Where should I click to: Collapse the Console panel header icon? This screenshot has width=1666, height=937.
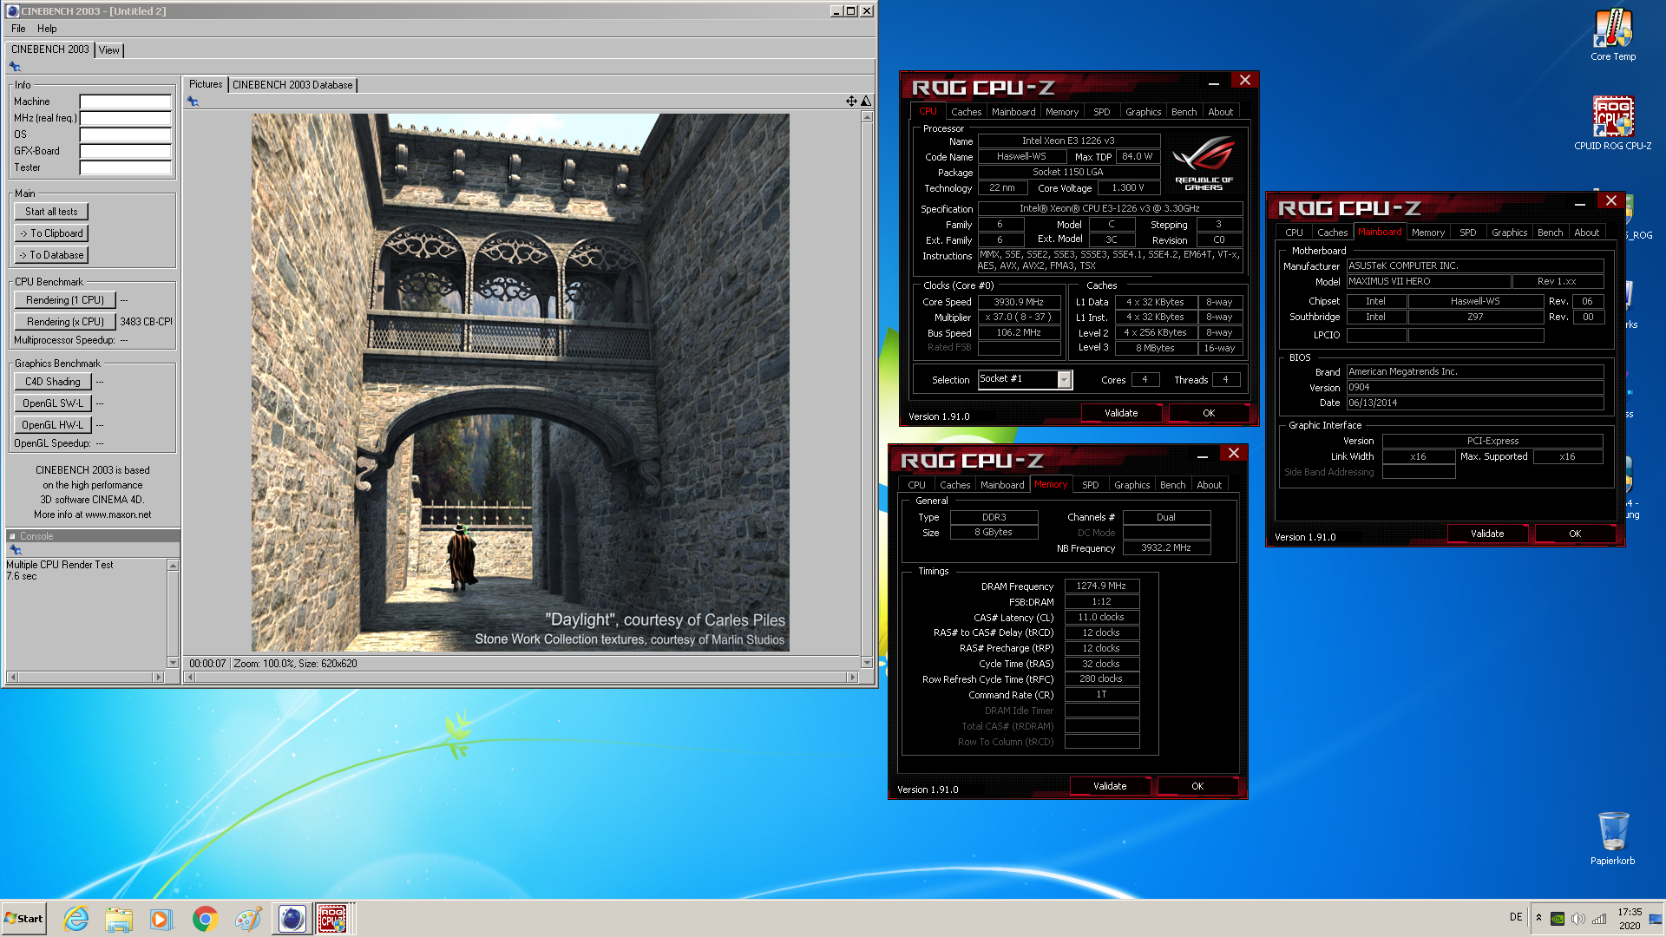point(13,536)
